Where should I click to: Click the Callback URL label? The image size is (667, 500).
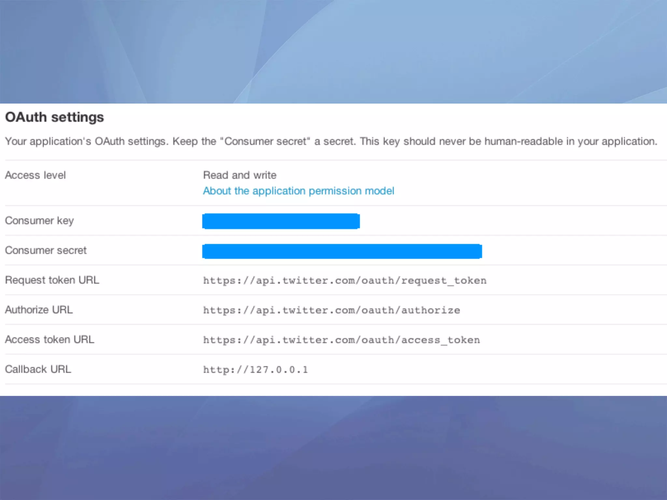pos(38,369)
